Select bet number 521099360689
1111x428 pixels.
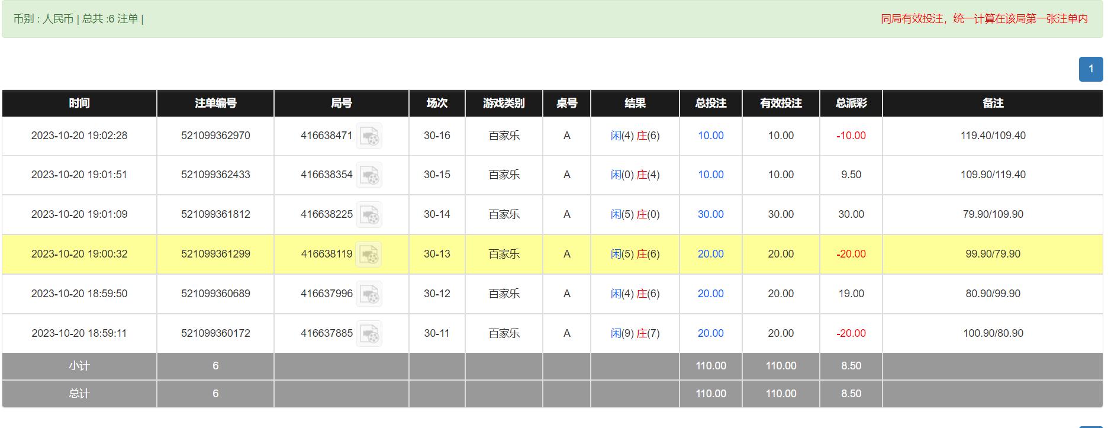point(215,294)
